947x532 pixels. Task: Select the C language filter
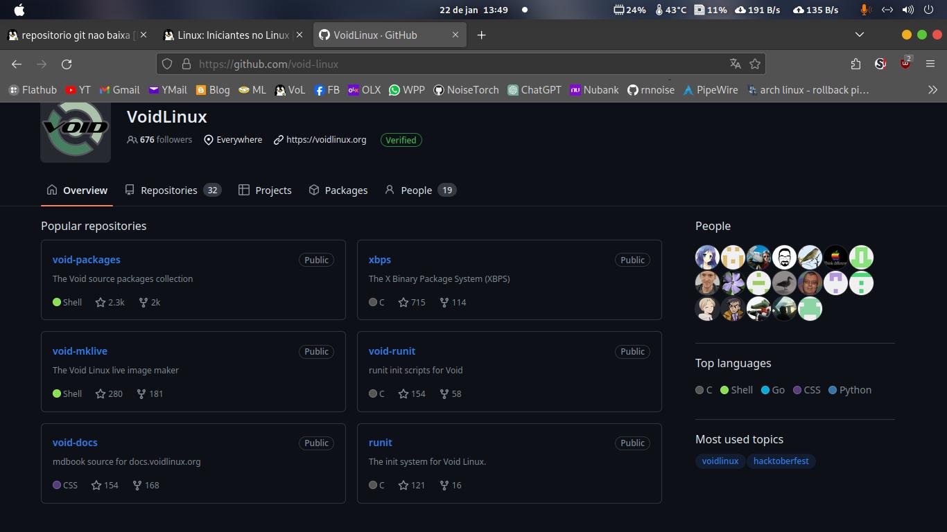pos(704,390)
